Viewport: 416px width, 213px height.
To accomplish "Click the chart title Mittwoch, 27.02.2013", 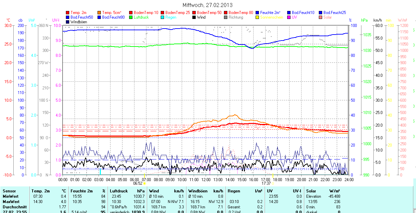I will coord(208,5).
